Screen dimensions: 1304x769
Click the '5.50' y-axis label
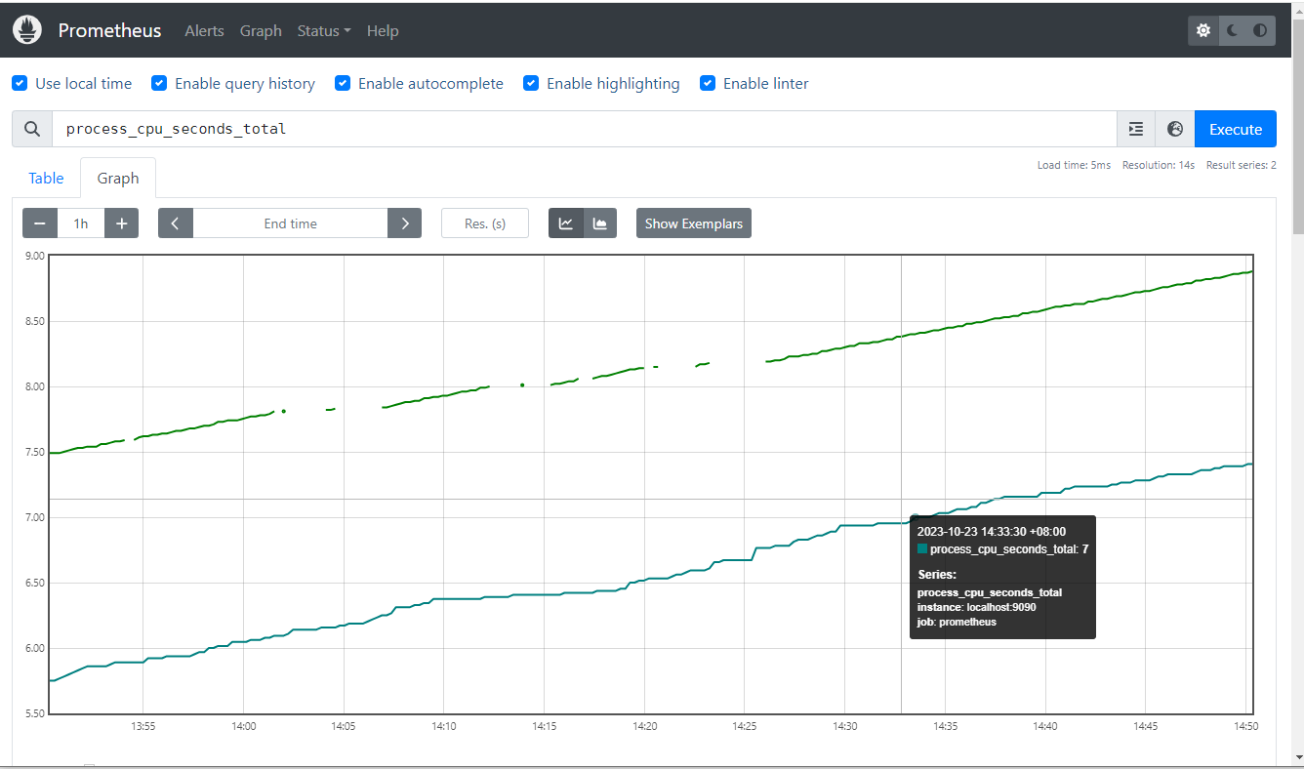point(34,713)
